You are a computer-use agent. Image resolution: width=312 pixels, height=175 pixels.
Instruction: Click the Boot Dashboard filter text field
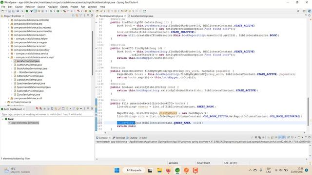coord(47,114)
